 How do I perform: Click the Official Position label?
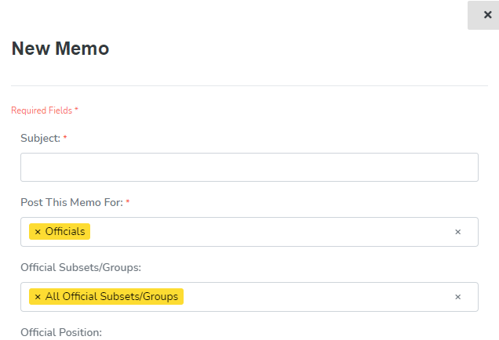(x=61, y=332)
